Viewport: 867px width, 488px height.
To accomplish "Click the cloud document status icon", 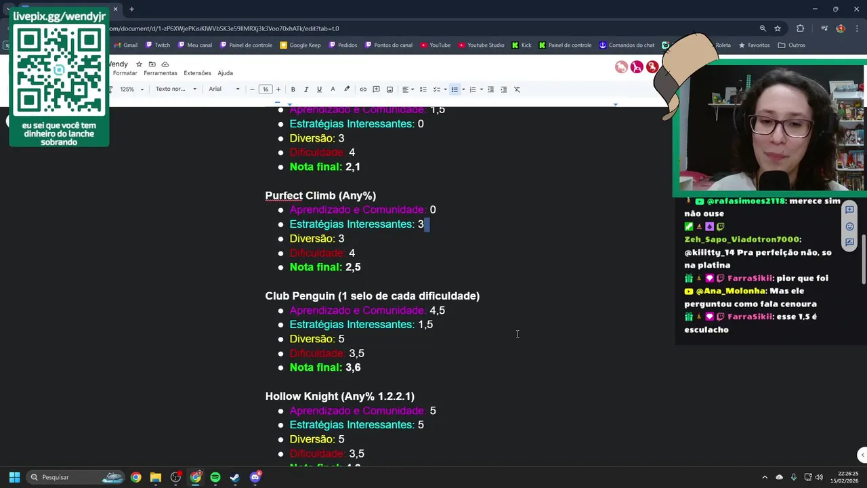I will (x=165, y=64).
